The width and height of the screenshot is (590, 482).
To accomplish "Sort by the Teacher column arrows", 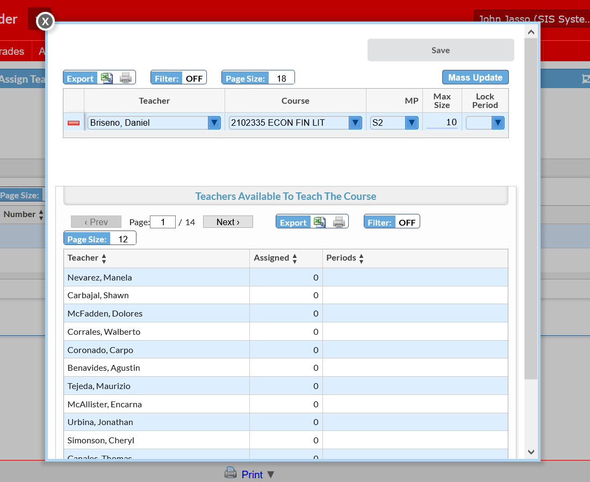I will [104, 258].
